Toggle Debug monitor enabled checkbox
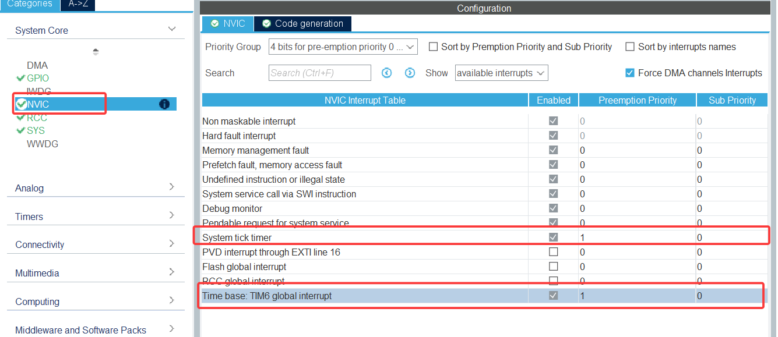The width and height of the screenshot is (778, 337). pos(554,208)
